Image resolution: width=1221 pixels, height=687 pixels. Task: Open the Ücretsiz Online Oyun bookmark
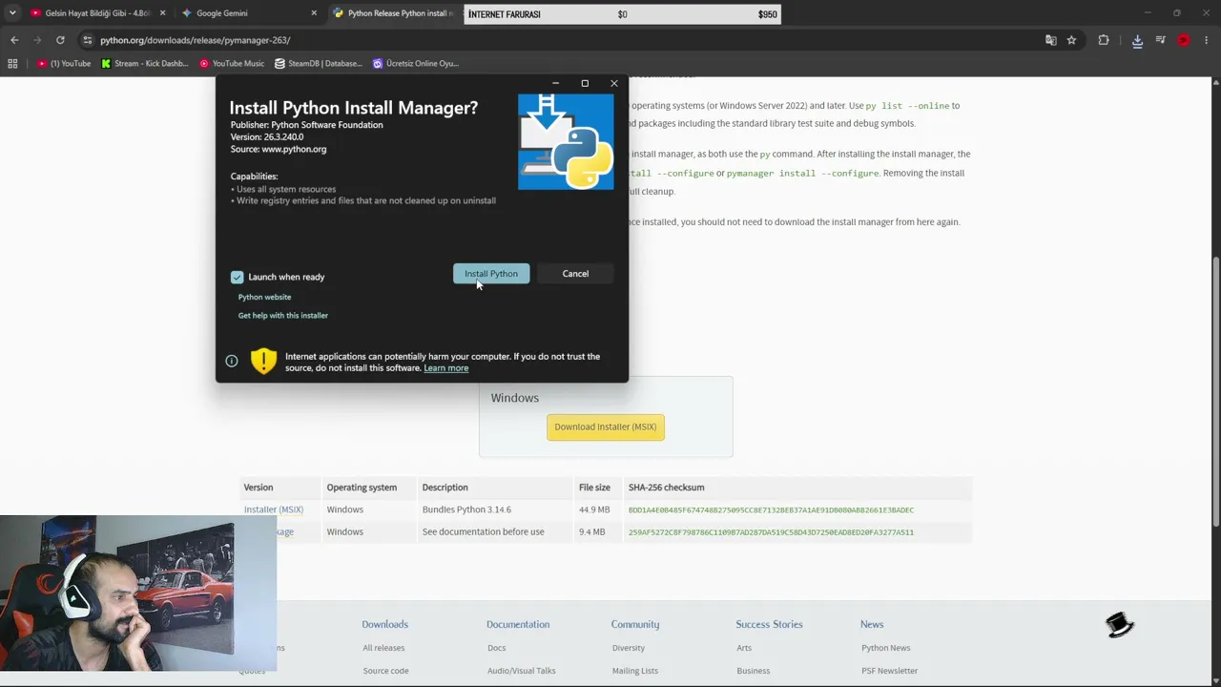416,64
